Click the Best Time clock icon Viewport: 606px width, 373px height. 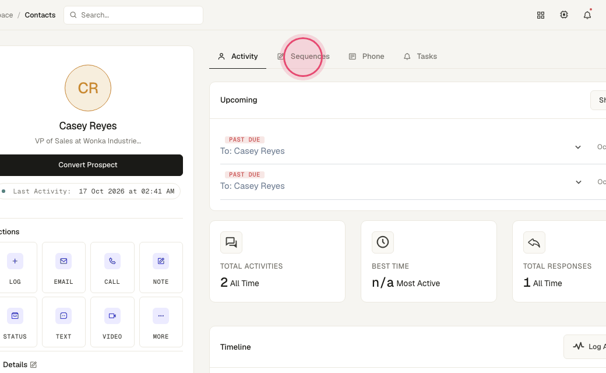pos(383,242)
